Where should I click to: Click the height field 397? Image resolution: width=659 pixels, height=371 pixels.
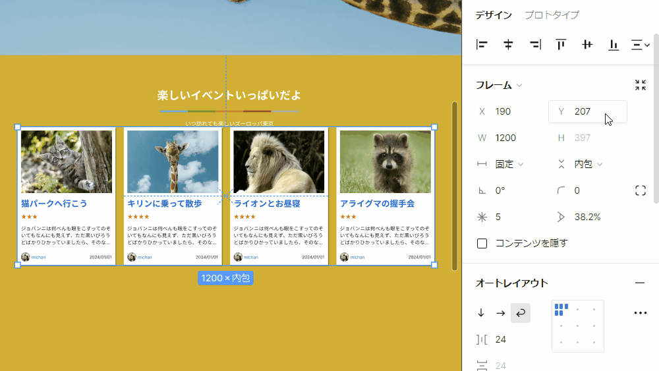[x=588, y=138]
